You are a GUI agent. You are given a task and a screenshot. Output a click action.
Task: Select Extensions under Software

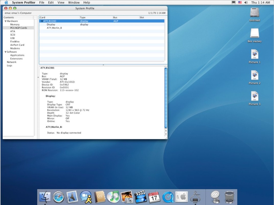16,59
